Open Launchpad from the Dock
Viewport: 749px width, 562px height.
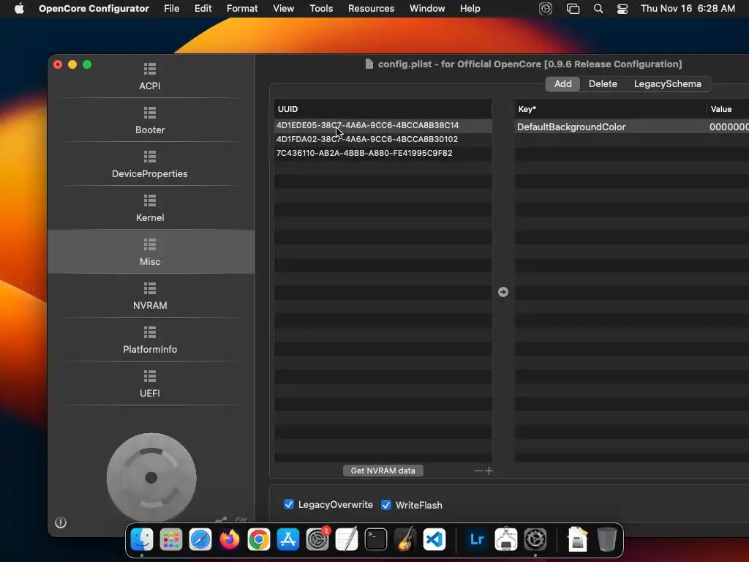coord(171,539)
